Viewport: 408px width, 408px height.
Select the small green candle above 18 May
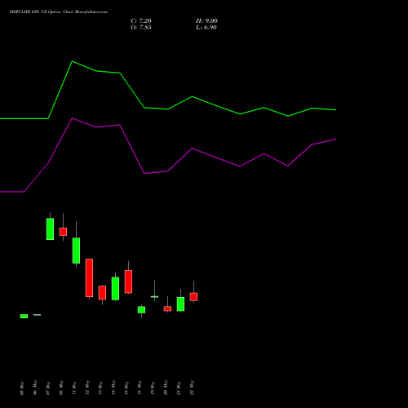[x=141, y=310]
